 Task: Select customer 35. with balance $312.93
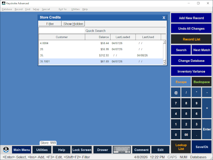pos(100,55)
